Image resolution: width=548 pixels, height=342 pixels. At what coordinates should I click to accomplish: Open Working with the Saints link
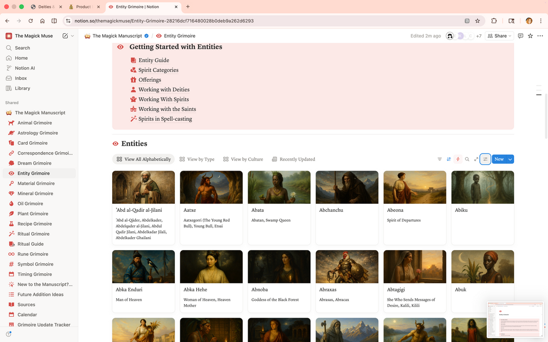click(x=167, y=109)
